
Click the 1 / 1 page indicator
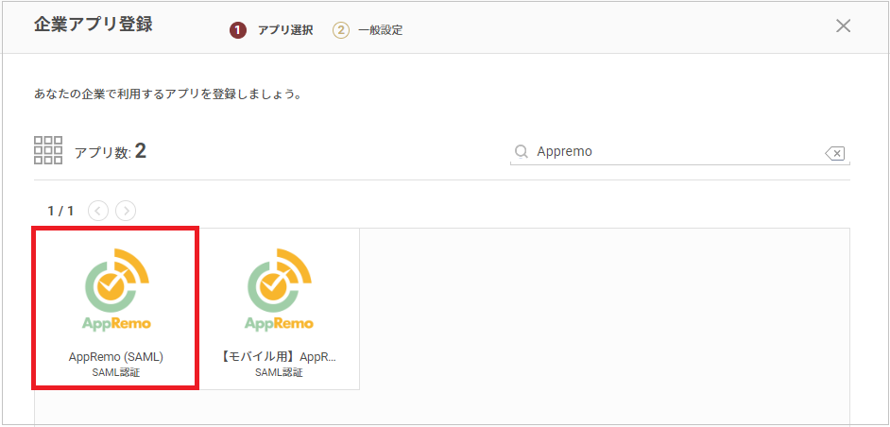pos(60,212)
